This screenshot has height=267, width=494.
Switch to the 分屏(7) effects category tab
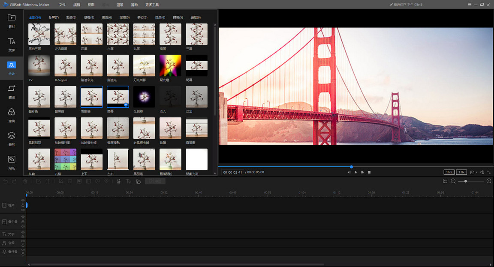click(53, 18)
